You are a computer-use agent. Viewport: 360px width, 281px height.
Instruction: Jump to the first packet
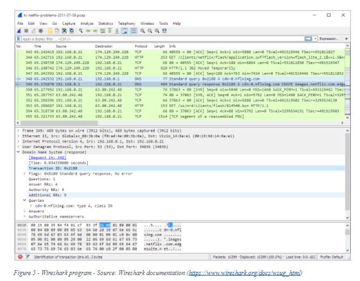110,31
